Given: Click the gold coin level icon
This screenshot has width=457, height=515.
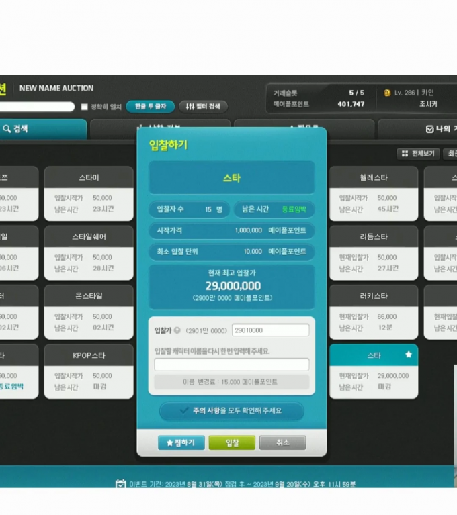Looking at the screenshot, I should pyautogui.click(x=387, y=93).
